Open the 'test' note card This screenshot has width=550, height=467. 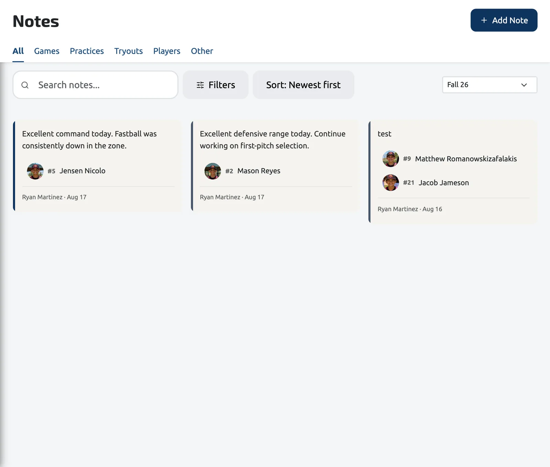(x=453, y=172)
